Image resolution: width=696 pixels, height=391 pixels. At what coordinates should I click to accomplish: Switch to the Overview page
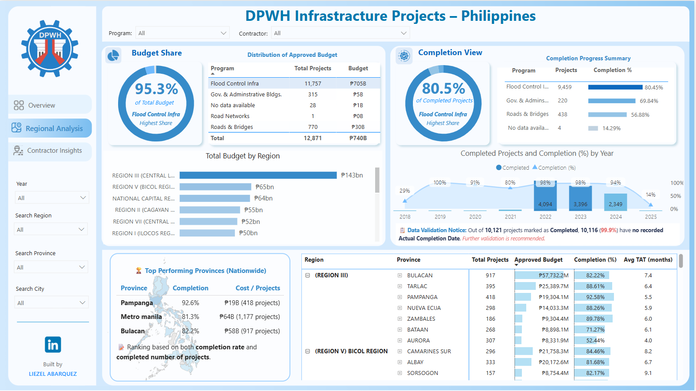click(42, 105)
